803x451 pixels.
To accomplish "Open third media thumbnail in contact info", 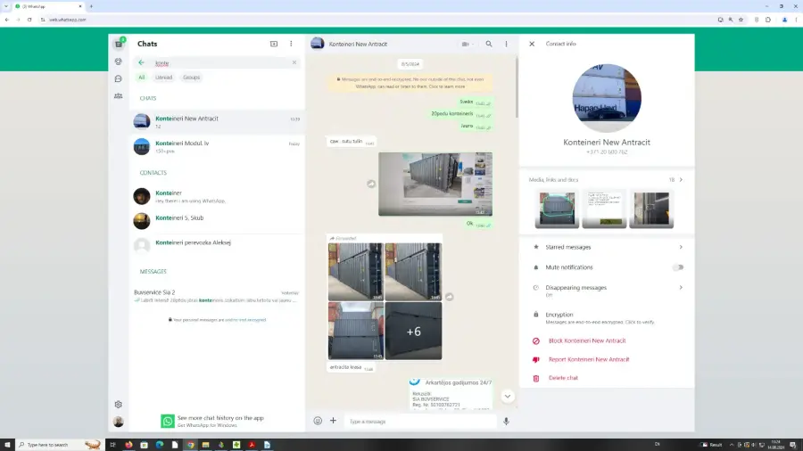I will [651, 209].
